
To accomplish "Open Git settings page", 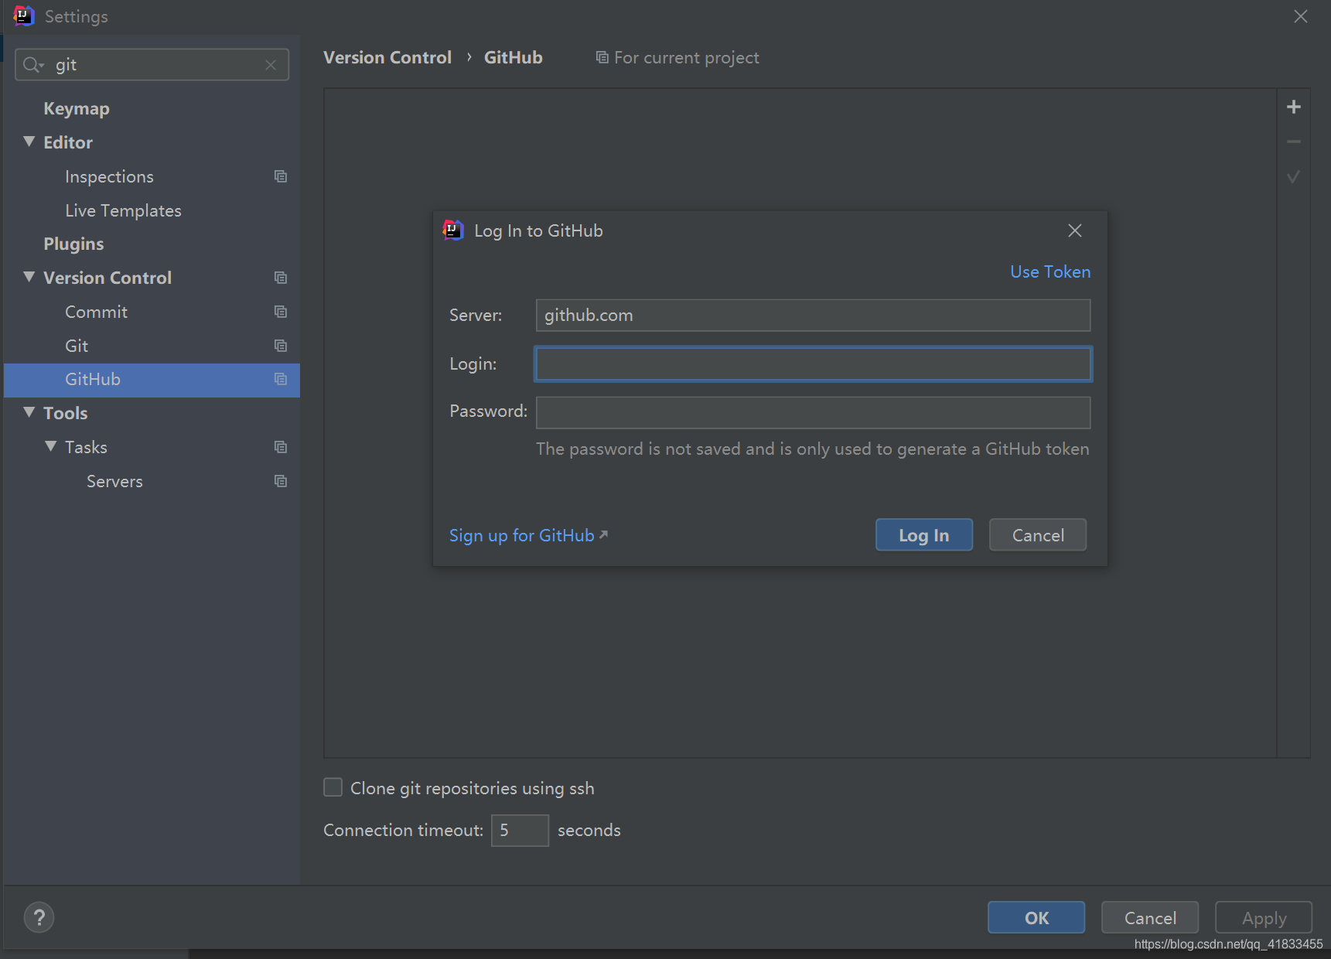I will click(x=77, y=346).
